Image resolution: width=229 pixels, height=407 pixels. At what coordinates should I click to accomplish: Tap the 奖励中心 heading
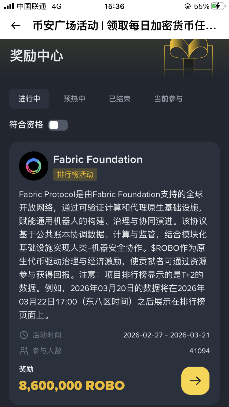pyautogui.click(x=37, y=56)
